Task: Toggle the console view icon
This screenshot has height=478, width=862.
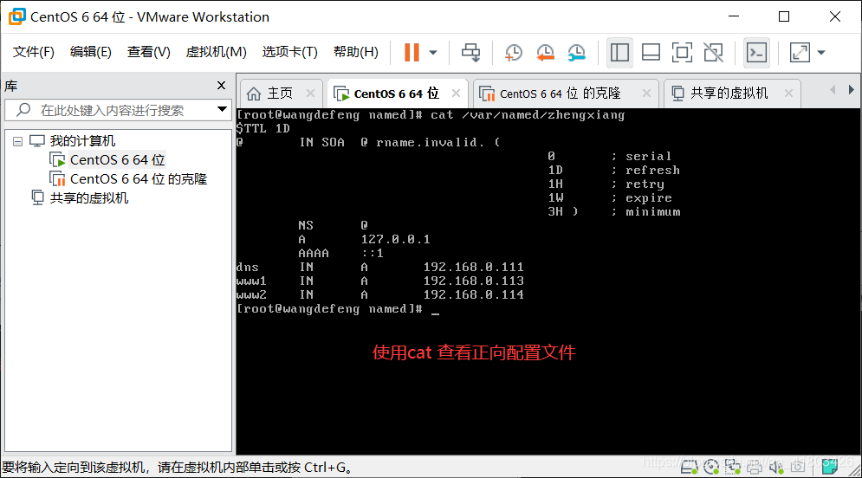Action: [756, 52]
